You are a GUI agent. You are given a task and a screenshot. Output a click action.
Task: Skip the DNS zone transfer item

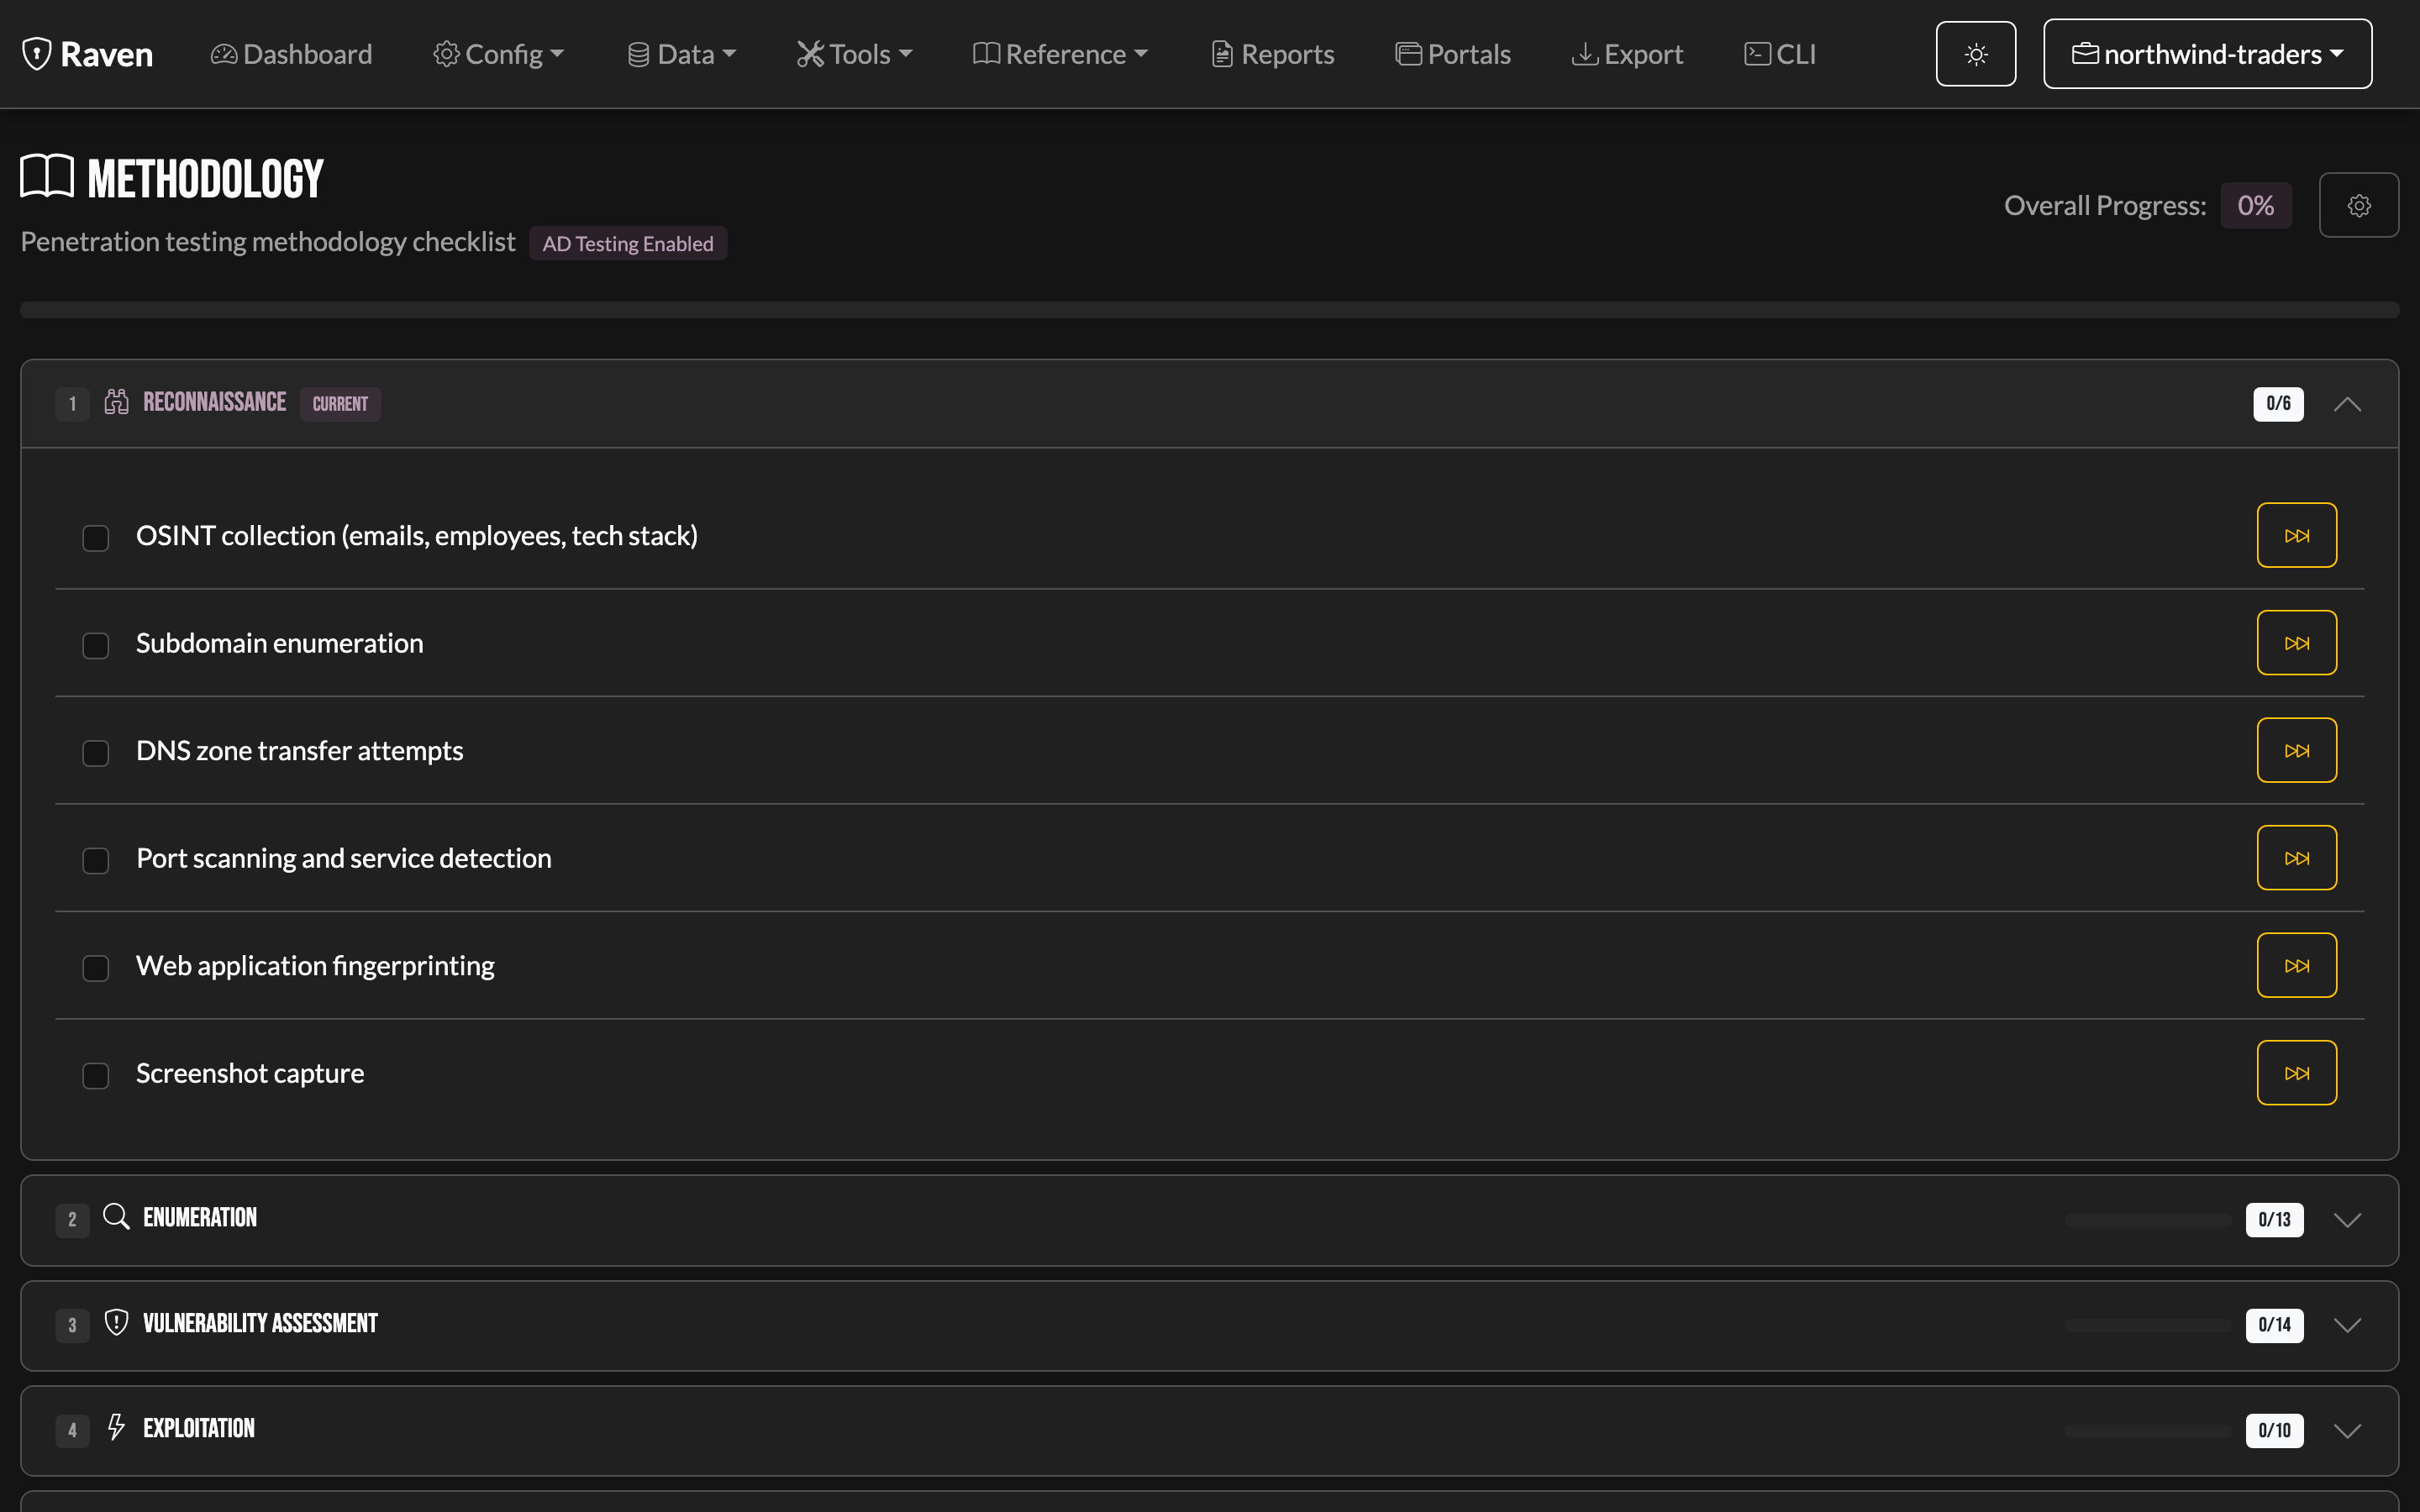[x=2296, y=750]
